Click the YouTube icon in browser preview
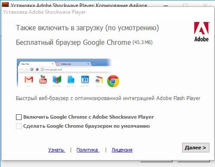Viewport: 215px width, 167px height. 43,79
